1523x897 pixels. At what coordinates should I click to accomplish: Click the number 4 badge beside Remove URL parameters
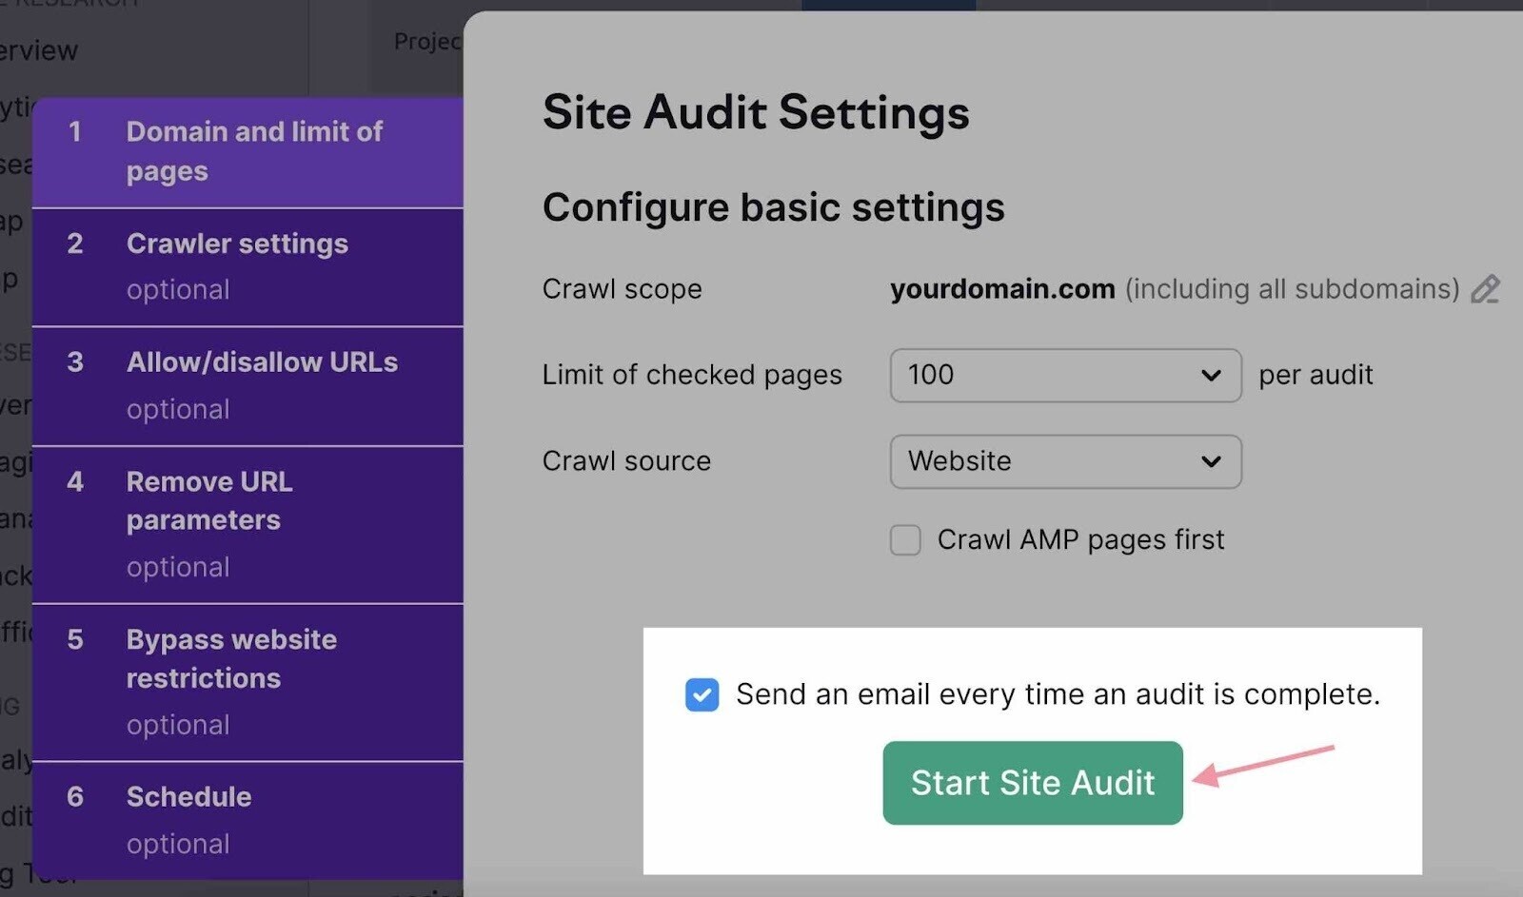(x=74, y=483)
